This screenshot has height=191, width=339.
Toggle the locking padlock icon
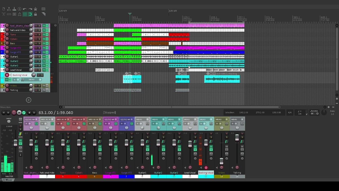[x=35, y=14]
